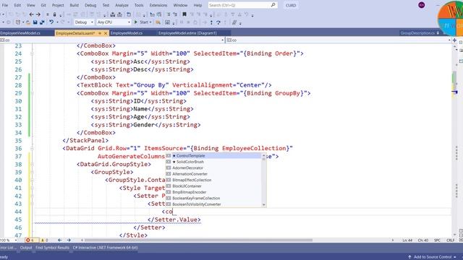Expand the Start button dropdown arrow

click(x=150, y=22)
